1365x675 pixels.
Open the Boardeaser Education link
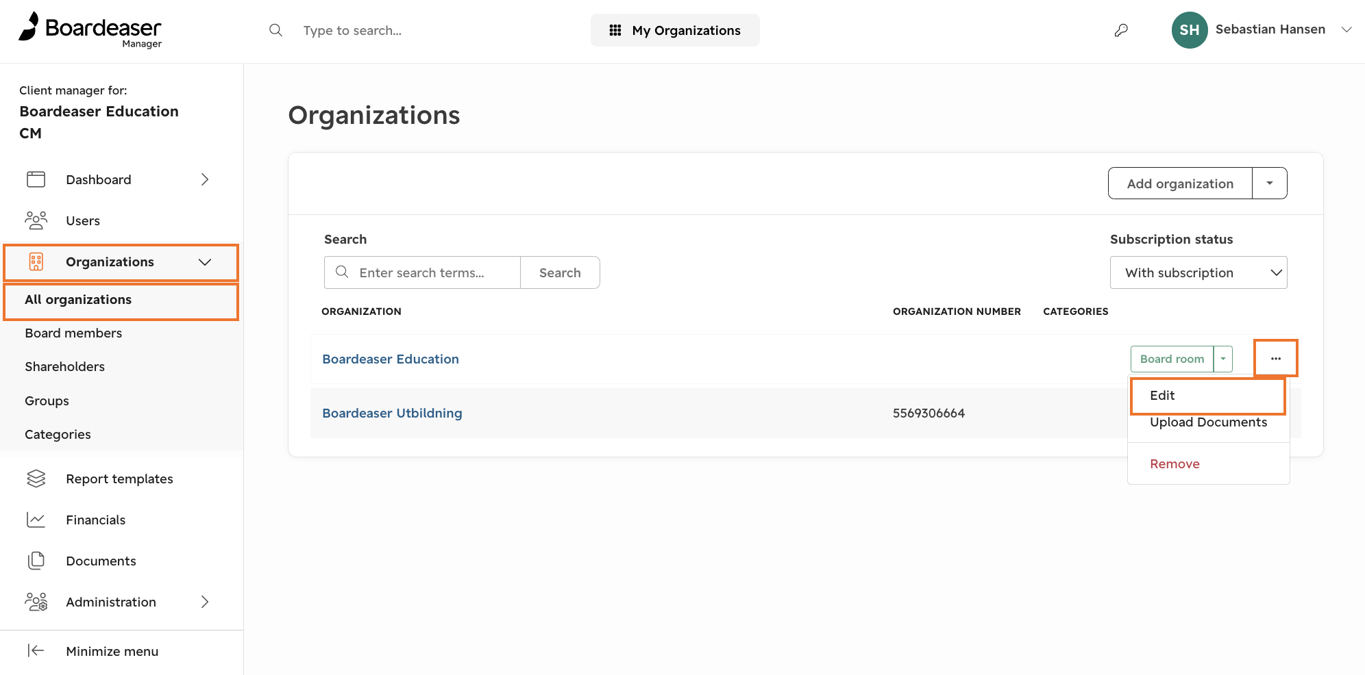391,359
